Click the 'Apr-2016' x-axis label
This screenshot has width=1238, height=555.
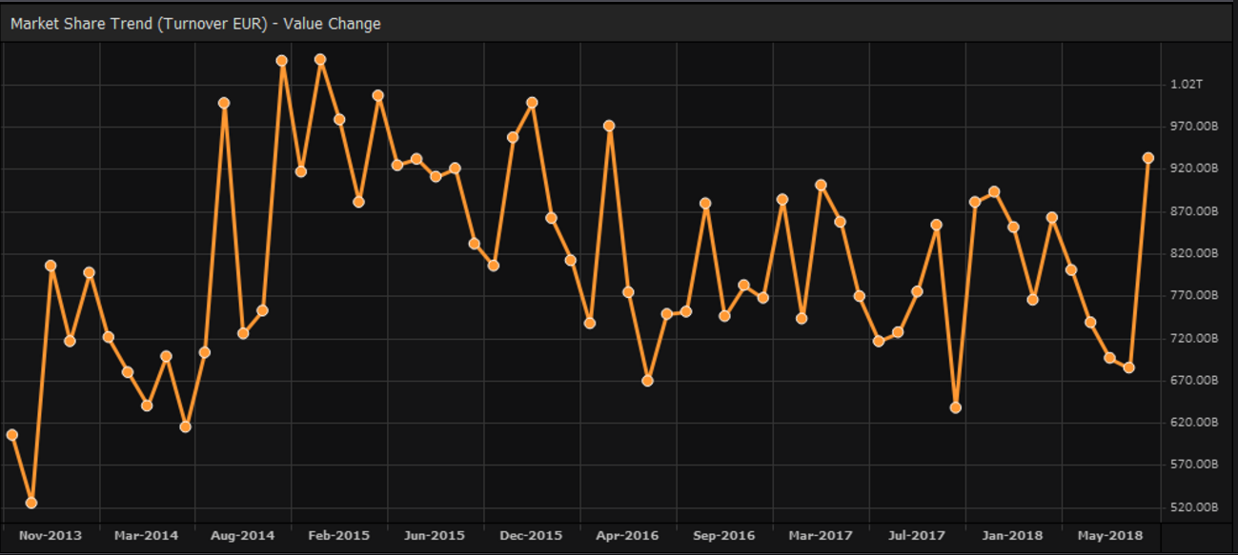click(627, 536)
